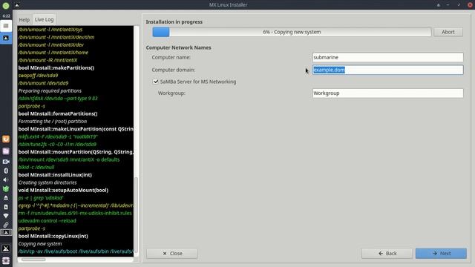
Task: Open the Bluetooth tray icon
Action: tap(6, 171)
